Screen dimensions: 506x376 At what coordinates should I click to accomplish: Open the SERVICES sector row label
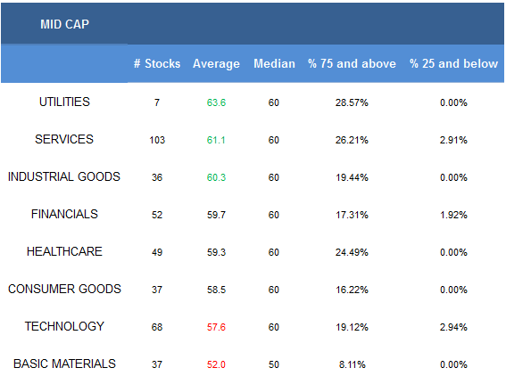click(64, 139)
